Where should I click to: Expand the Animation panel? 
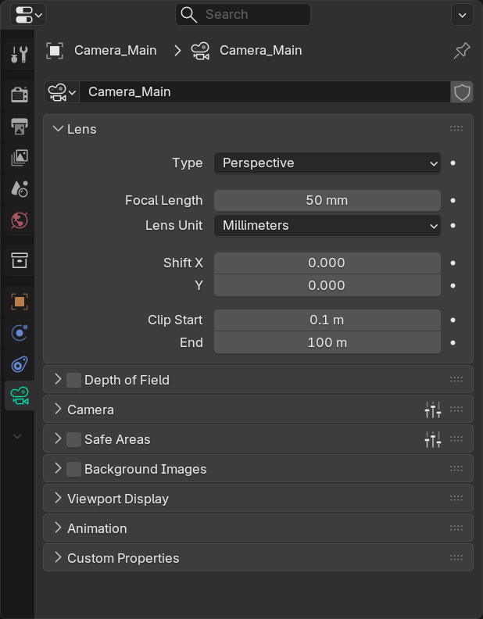[58, 528]
